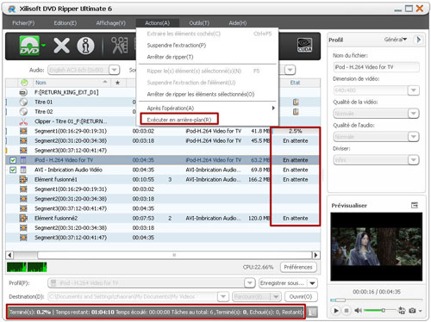
Task: Click the Nom du fichier input field
Action: 376,67
